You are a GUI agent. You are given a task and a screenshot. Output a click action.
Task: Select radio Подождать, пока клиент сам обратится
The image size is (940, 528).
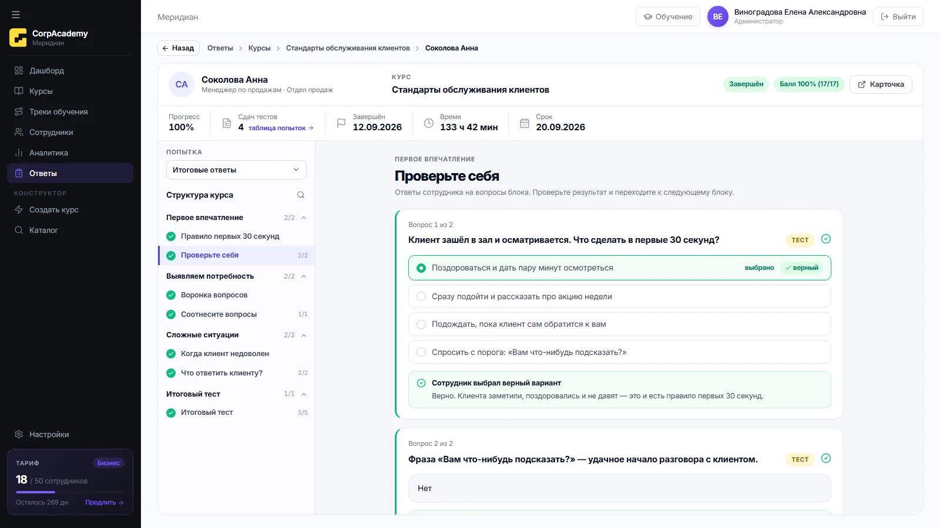tap(421, 324)
